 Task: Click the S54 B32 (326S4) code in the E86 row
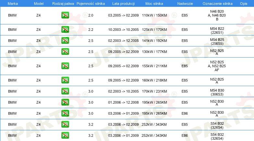pyautogui.click(x=217, y=136)
